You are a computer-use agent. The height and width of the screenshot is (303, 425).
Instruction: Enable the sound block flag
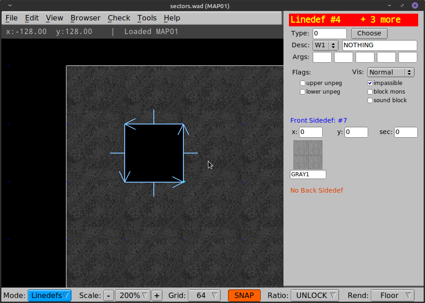[x=370, y=100]
